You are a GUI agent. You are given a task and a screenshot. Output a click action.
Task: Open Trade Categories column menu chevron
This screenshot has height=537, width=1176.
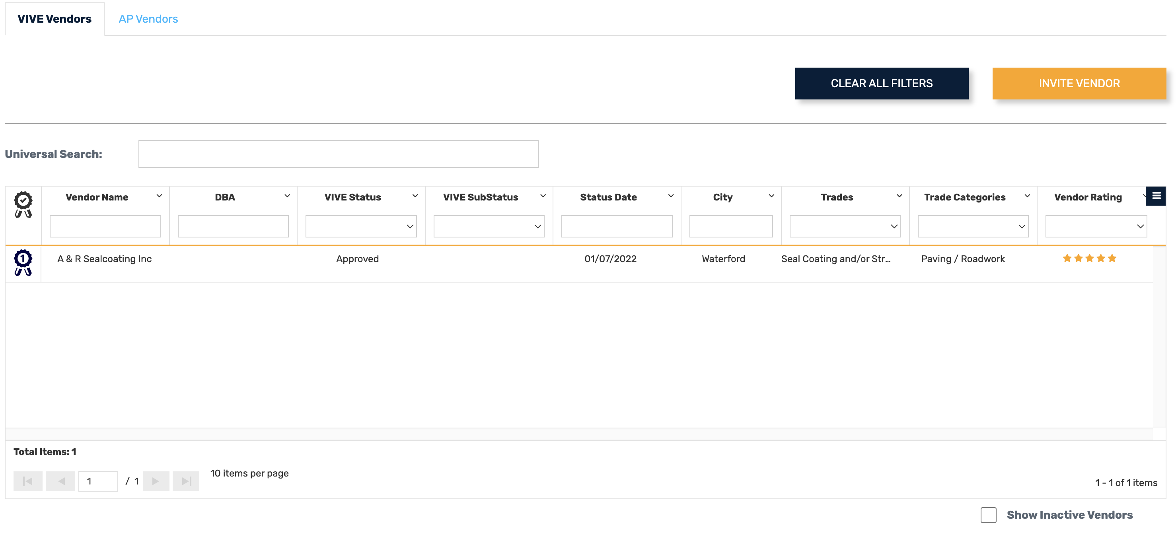click(x=1027, y=196)
